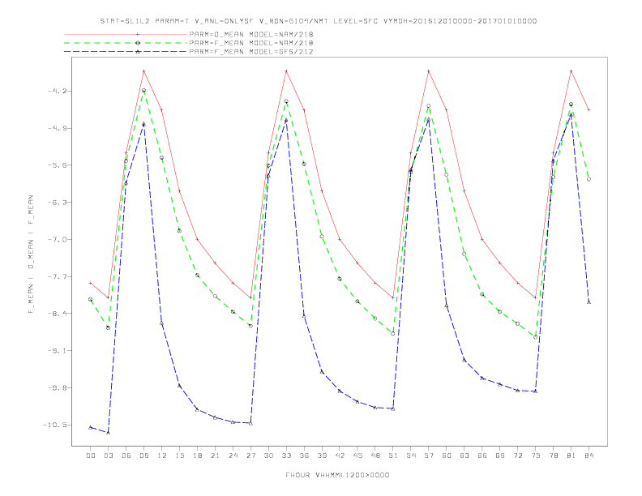Viewport: 642px width, 496px height.
Task: Click green circle data point at hour 84
Action: point(588,179)
